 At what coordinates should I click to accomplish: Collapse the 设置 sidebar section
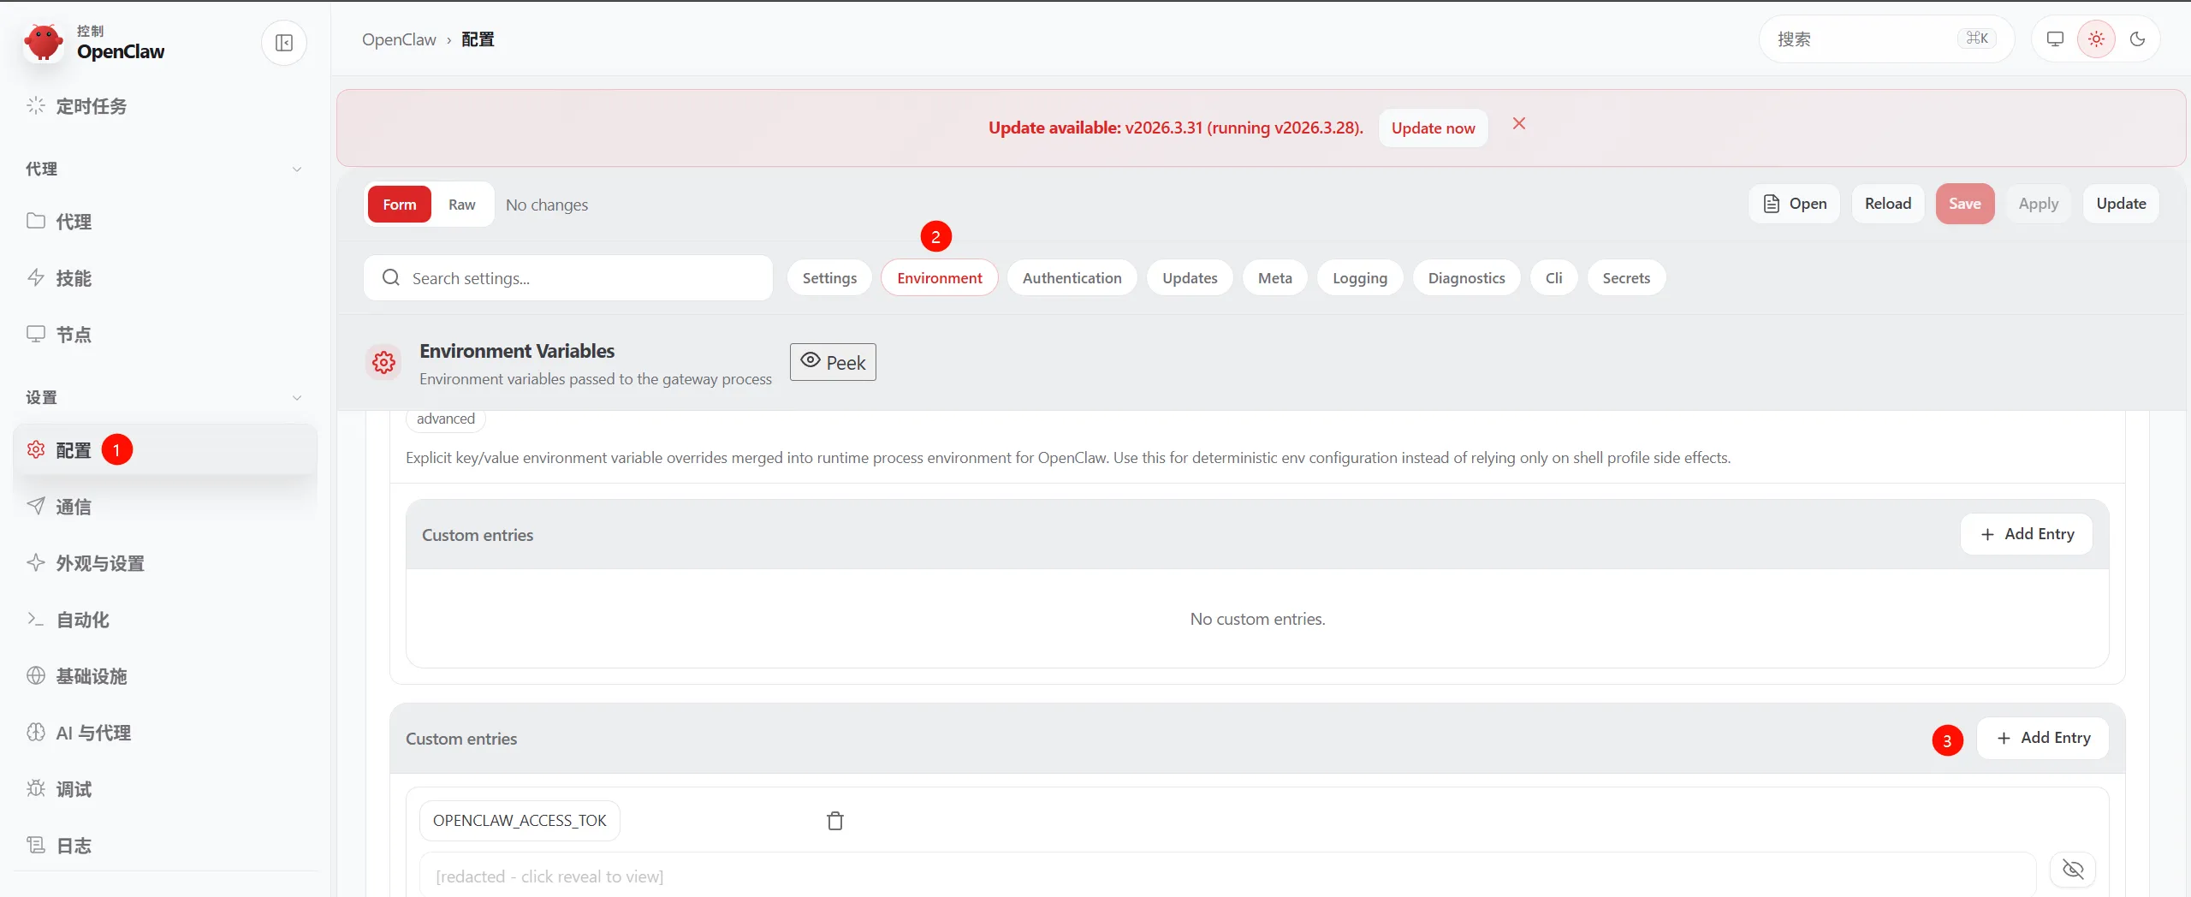[297, 398]
